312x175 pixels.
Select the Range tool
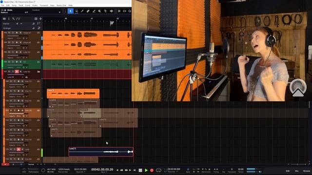click(76, 11)
